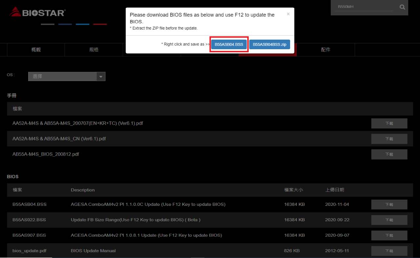The height and width of the screenshot is (258, 420).
Task: Open the 配件 tab
Action: coord(325,50)
